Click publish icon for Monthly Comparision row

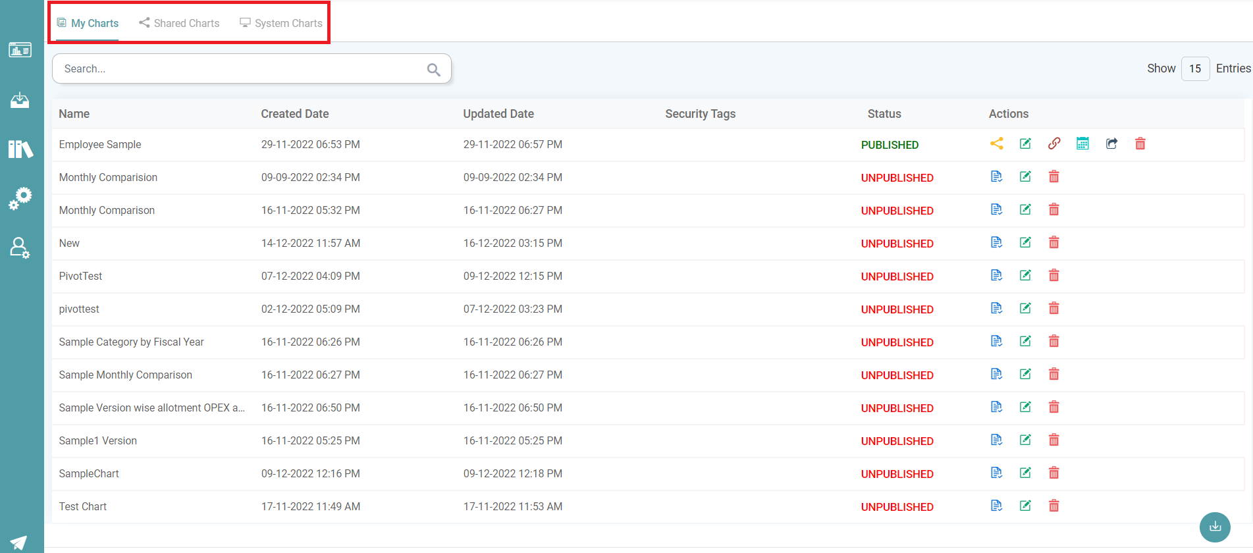(996, 176)
